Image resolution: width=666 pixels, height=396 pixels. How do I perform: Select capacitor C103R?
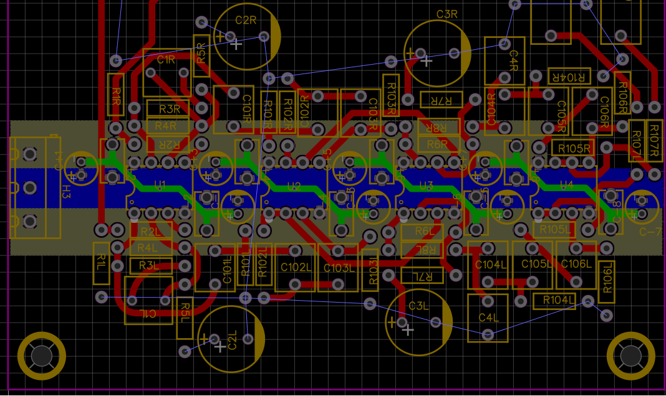point(360,112)
